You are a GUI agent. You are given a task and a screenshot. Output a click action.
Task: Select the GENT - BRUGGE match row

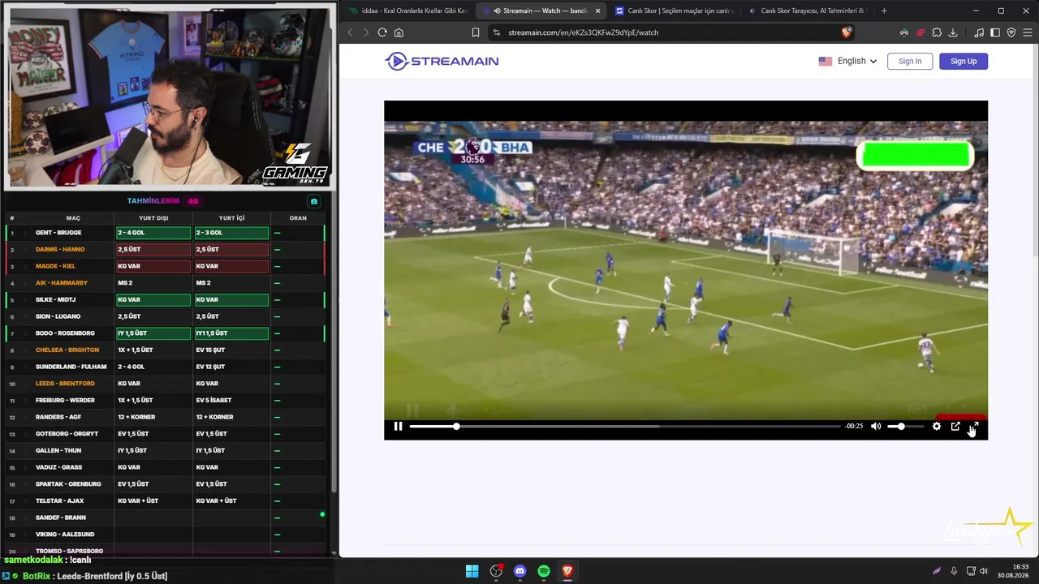tap(165, 233)
